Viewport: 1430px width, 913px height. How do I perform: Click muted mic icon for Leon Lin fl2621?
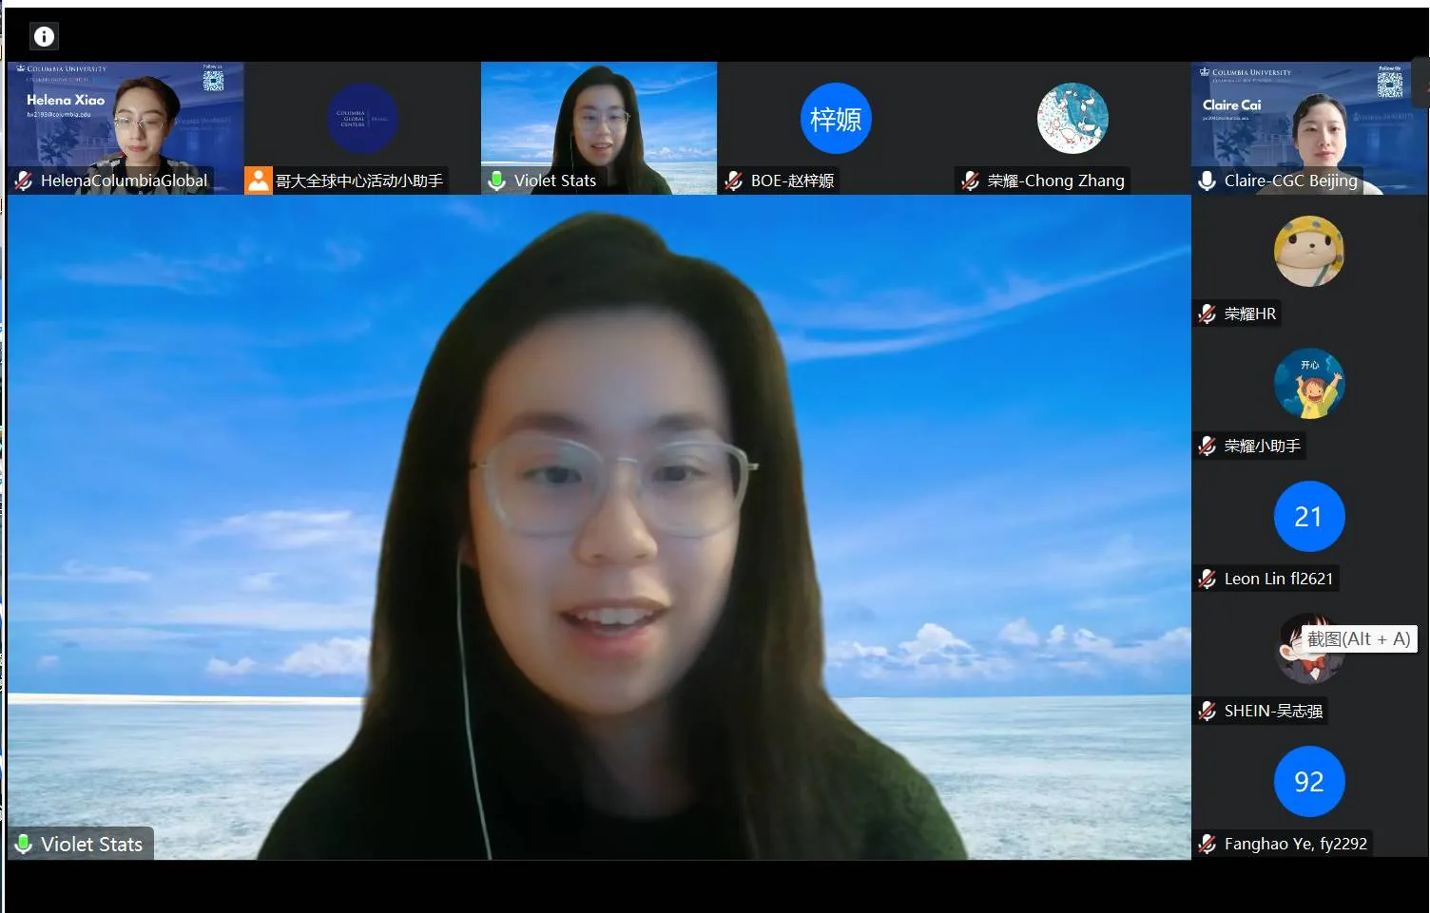point(1207,579)
